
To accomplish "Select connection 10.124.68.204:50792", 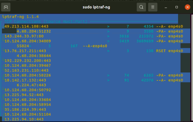I will tap(28, 90).
